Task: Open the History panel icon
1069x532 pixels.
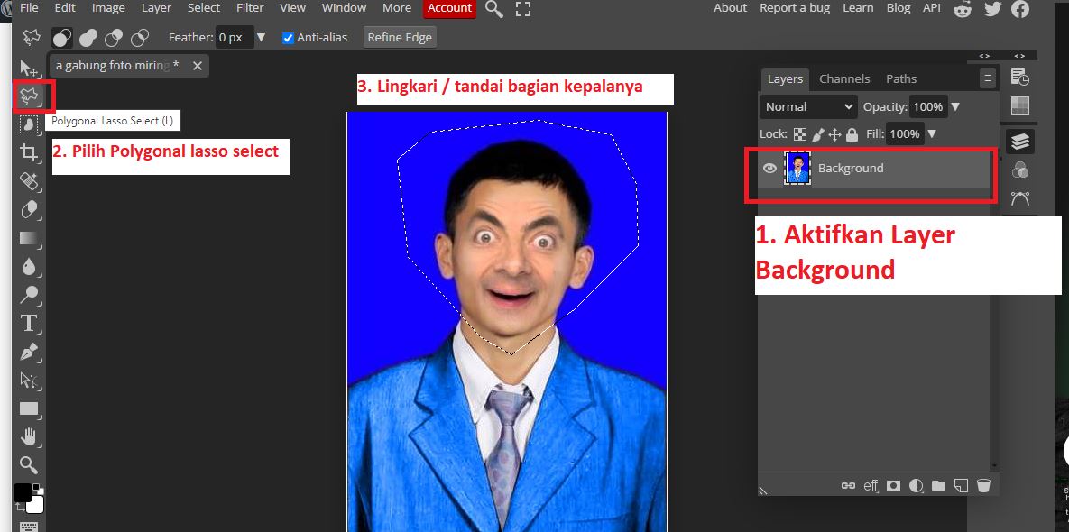Action: coord(1020,77)
